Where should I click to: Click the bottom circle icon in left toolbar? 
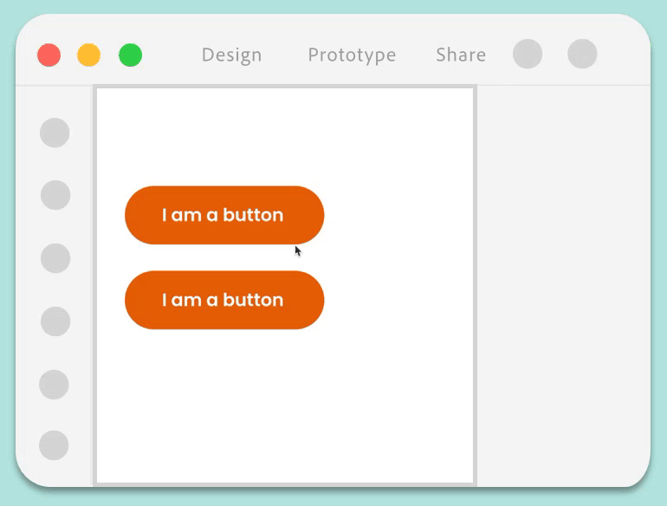click(54, 445)
